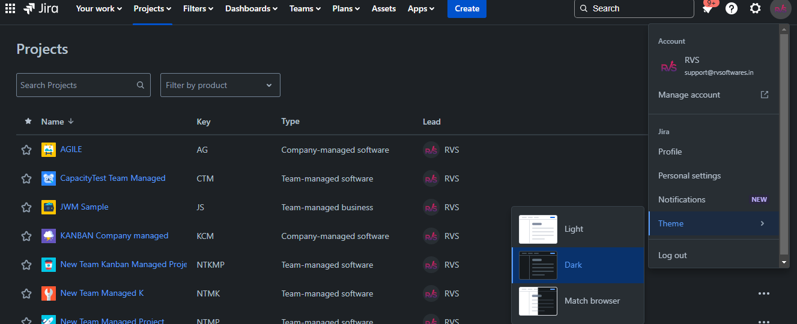Click RVS lead avatar in JWM Sample row
The width and height of the screenshot is (797, 324).
(x=431, y=207)
